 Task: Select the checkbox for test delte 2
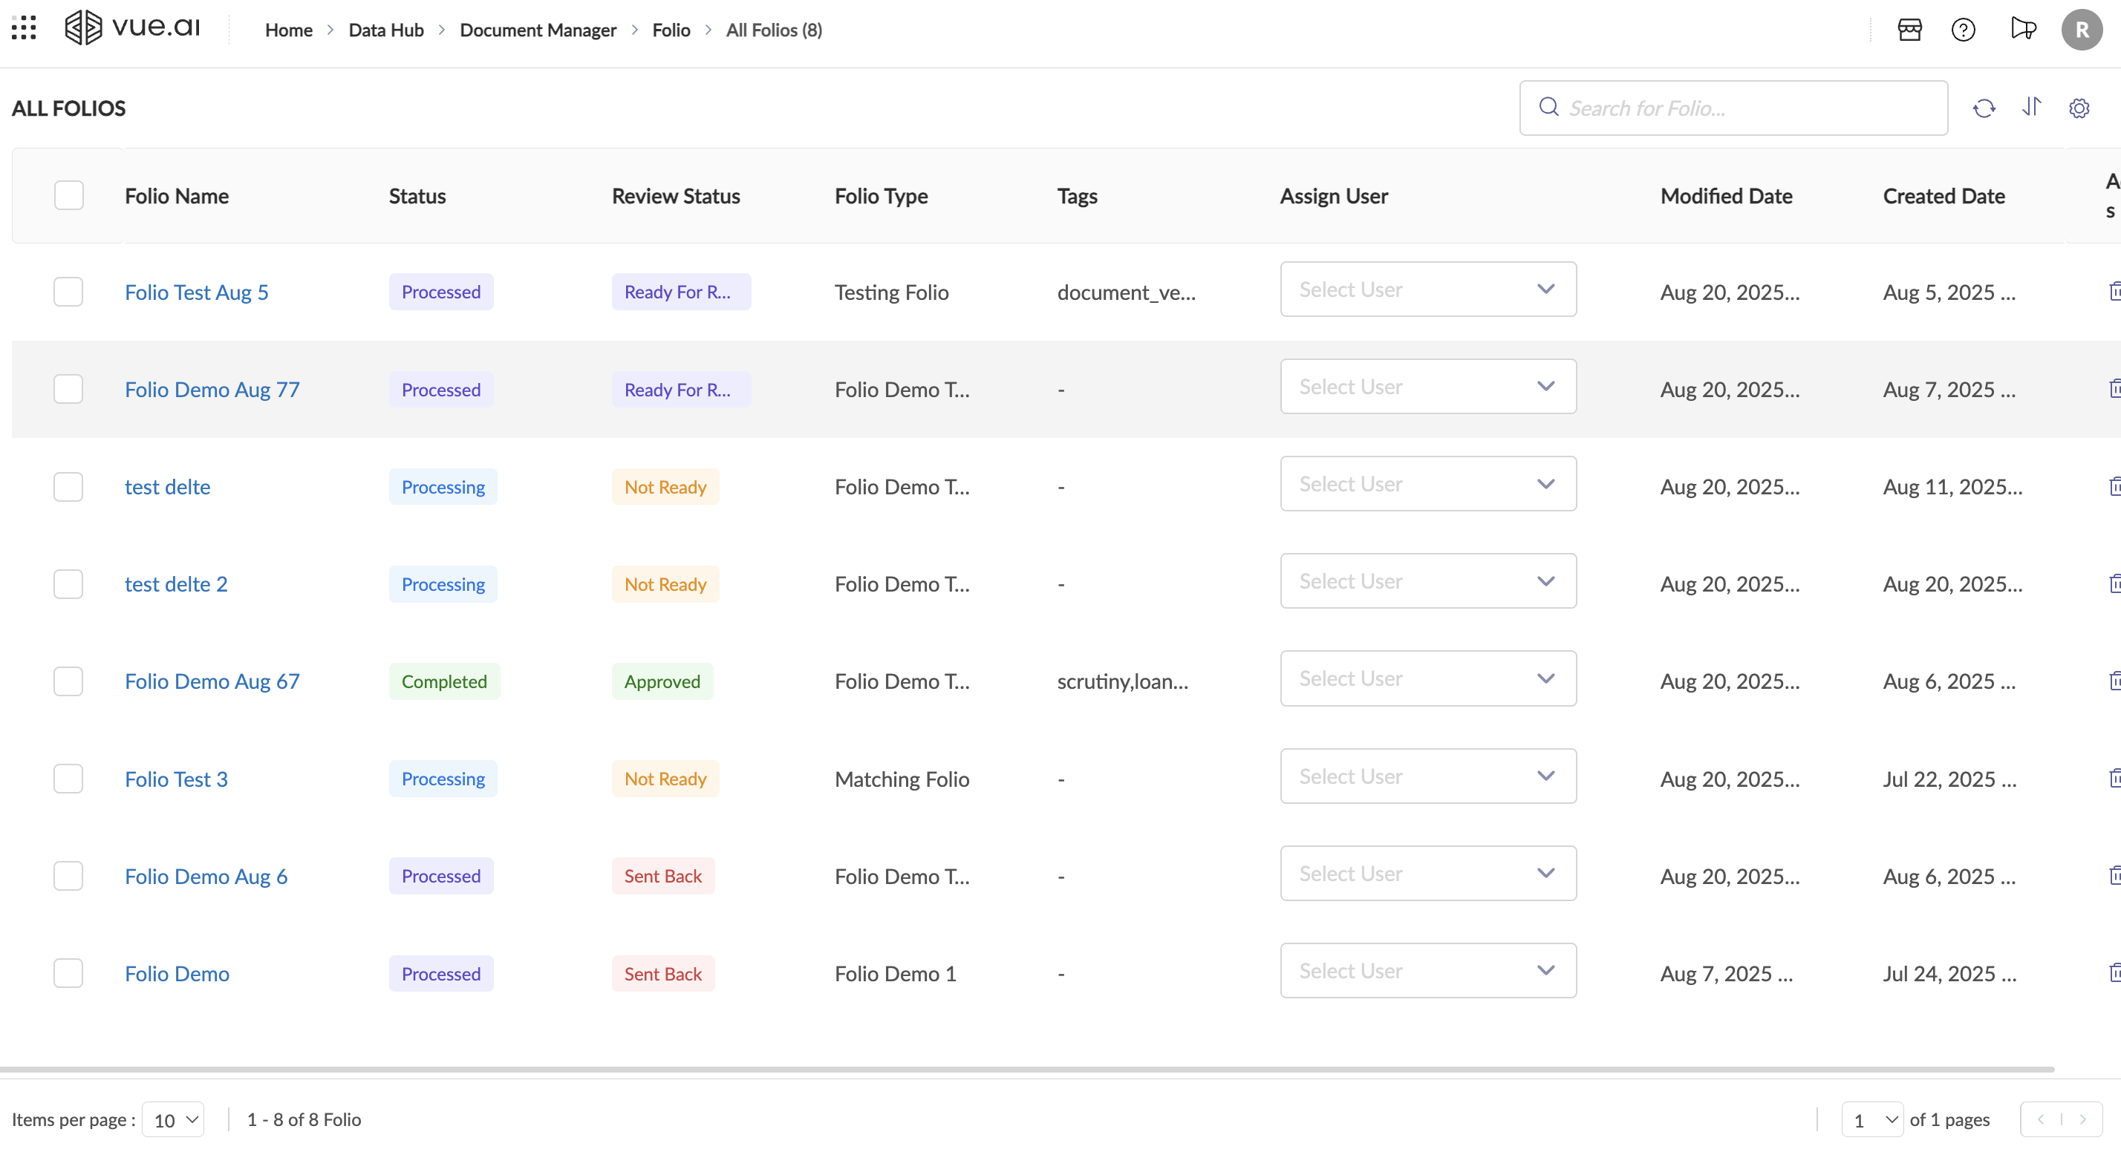click(68, 584)
